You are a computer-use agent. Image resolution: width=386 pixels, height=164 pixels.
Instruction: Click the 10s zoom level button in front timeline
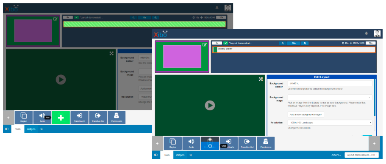point(294,43)
